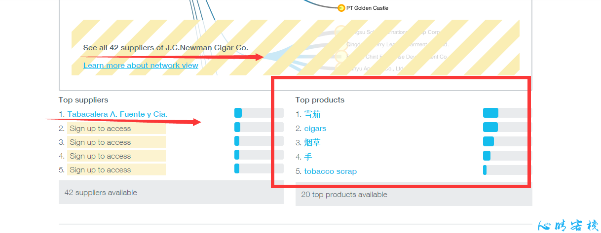Open the 烟草 product link

tap(312, 143)
